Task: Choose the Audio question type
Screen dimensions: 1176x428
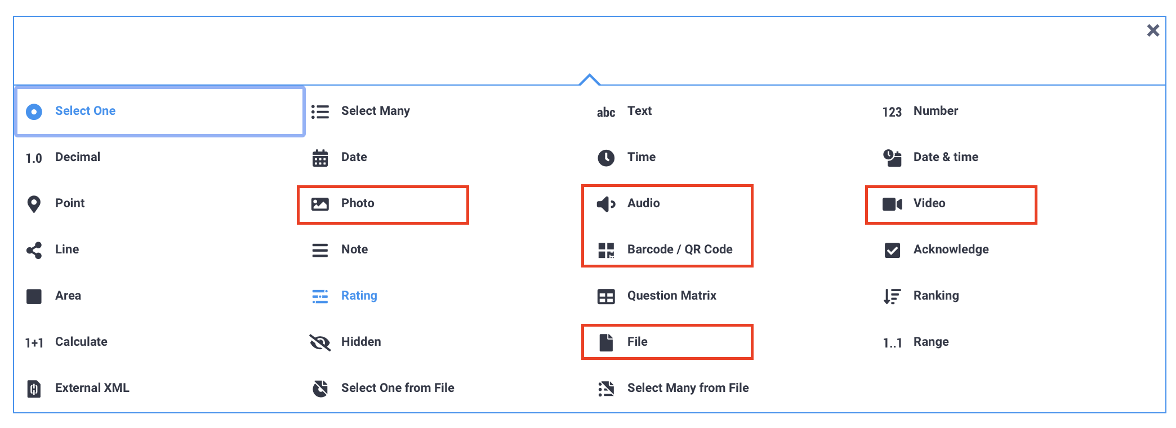Action: click(x=643, y=203)
